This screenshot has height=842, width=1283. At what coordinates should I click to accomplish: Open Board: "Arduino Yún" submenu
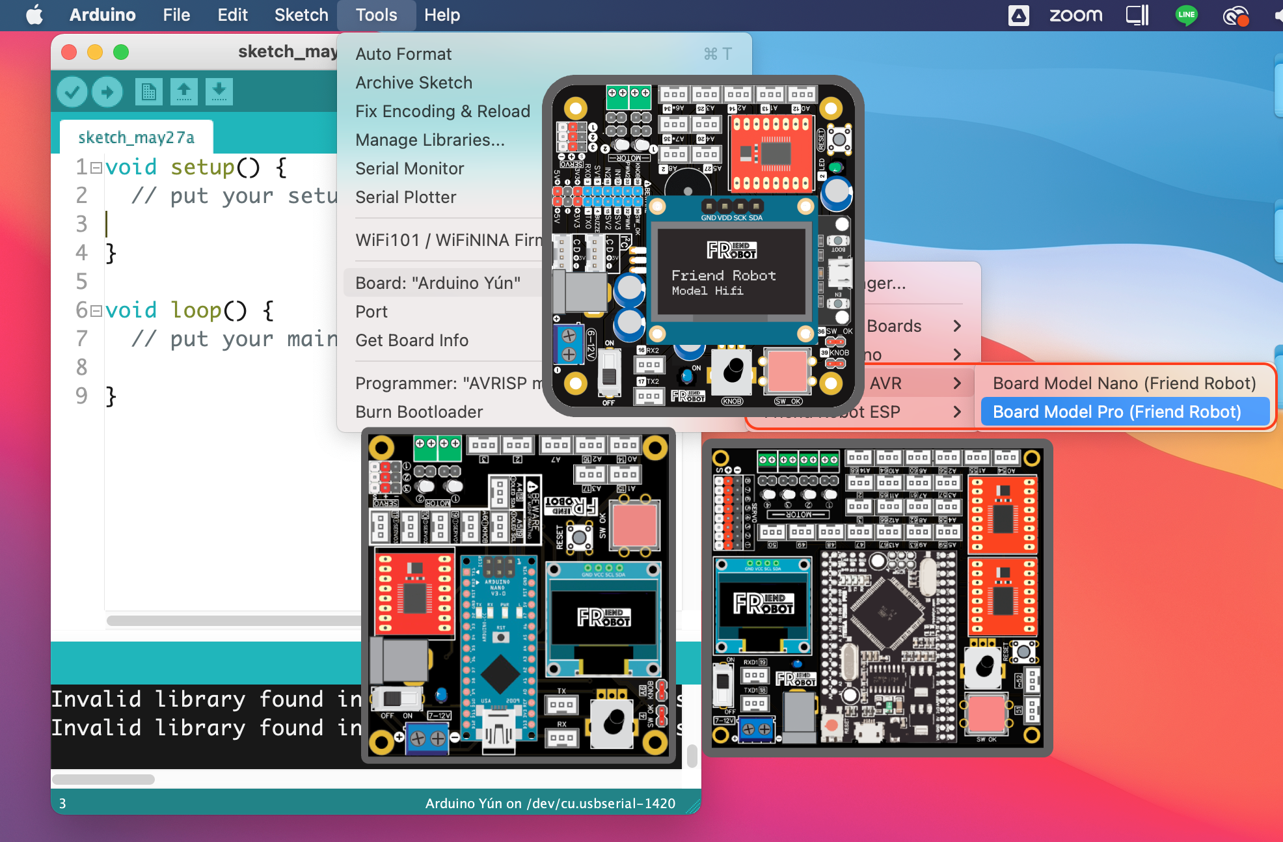(x=442, y=283)
